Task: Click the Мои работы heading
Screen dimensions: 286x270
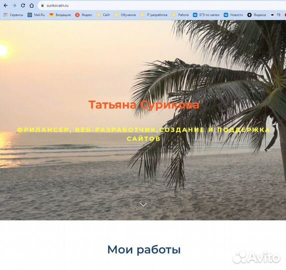Action: coord(144,249)
